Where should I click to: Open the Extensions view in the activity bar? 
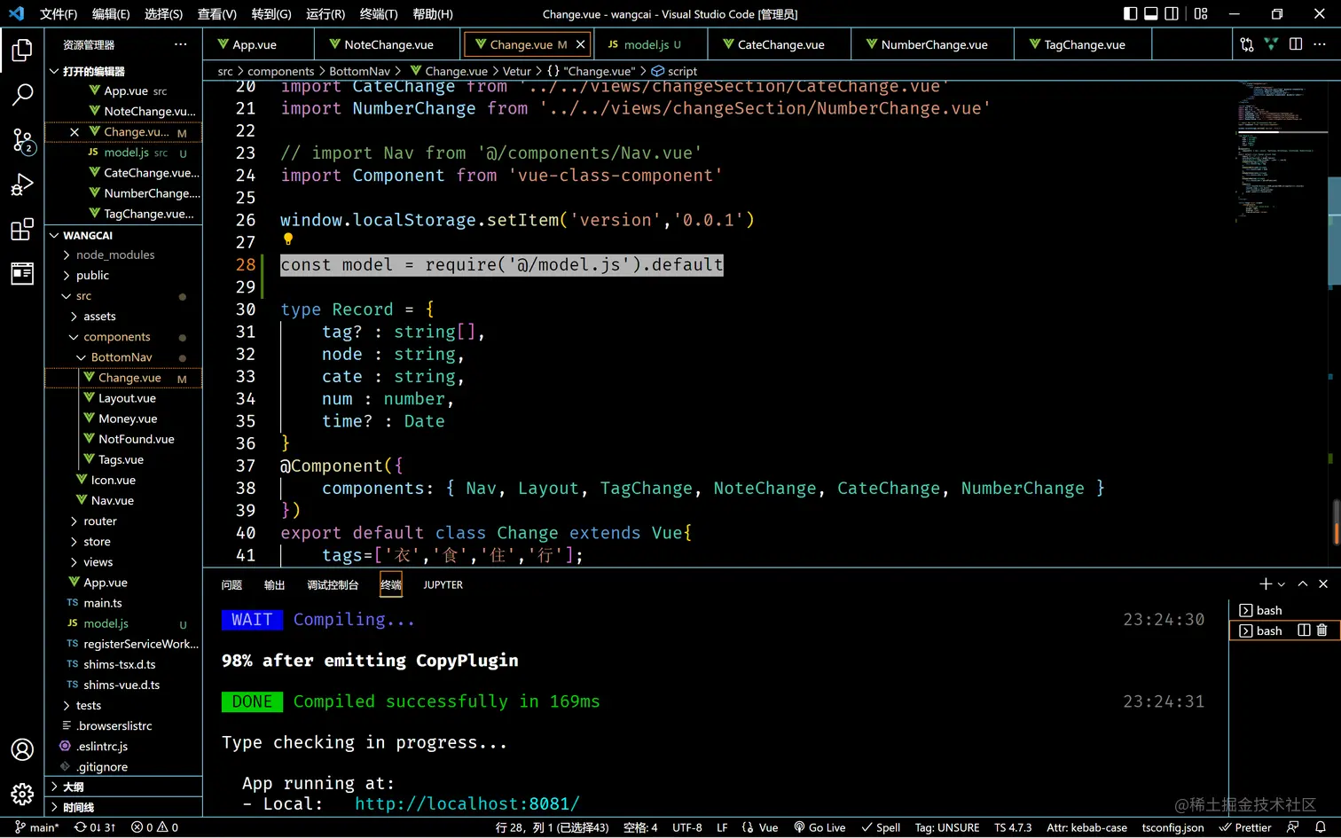click(x=22, y=230)
